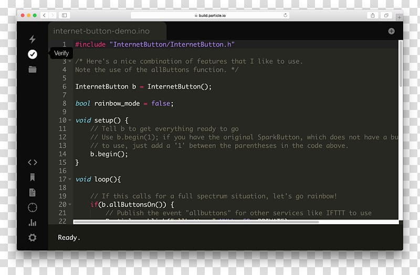Click the 'just add a 1 between' comment line
420x275 pixels.
click(219, 146)
